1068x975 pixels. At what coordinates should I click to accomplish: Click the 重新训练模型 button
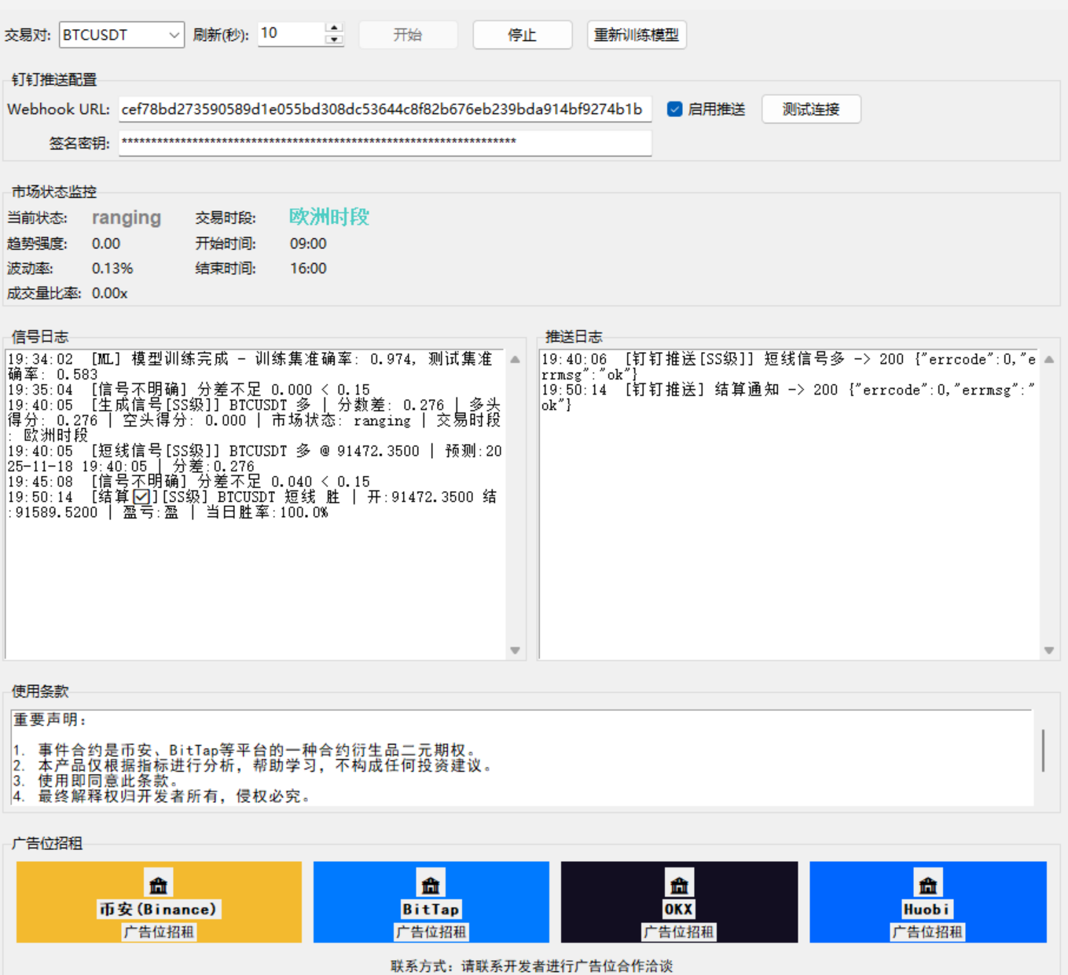click(x=636, y=35)
